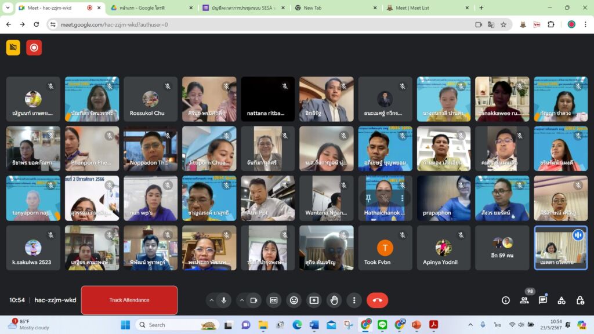Screen dimensions: 594x334
Task: Click the Track Attendance button
Action: 129,300
